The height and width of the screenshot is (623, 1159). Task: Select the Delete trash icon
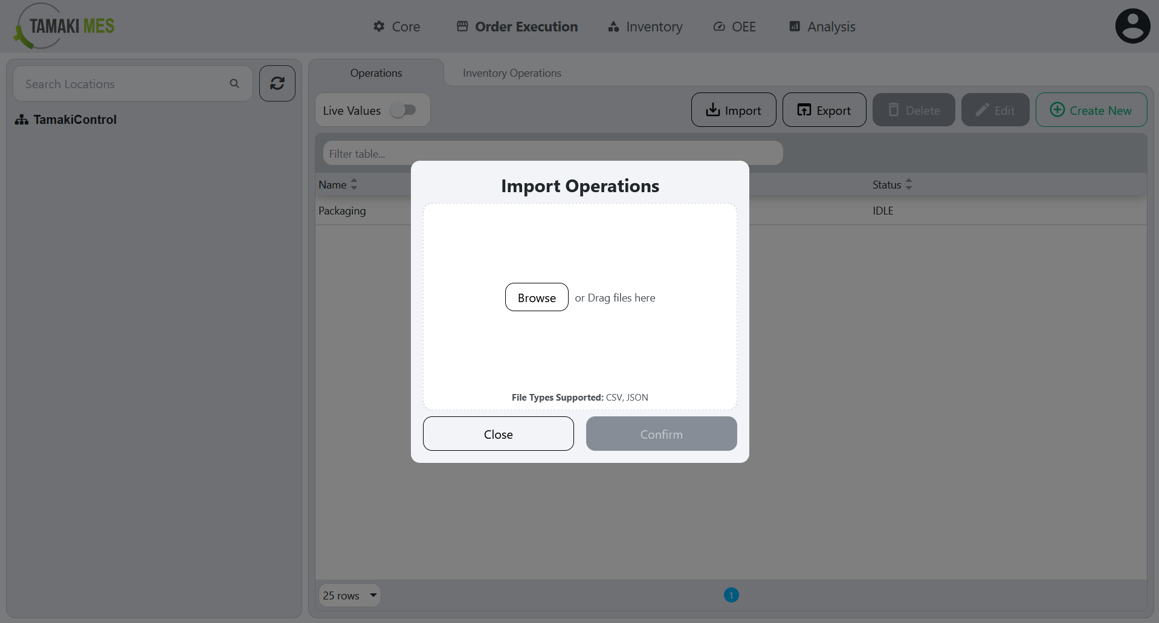894,110
